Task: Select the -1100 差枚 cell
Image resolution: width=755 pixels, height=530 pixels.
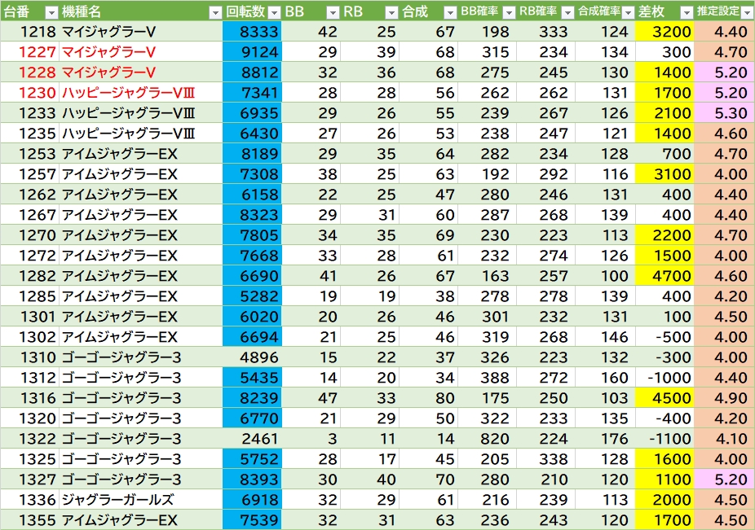Action: [x=664, y=439]
